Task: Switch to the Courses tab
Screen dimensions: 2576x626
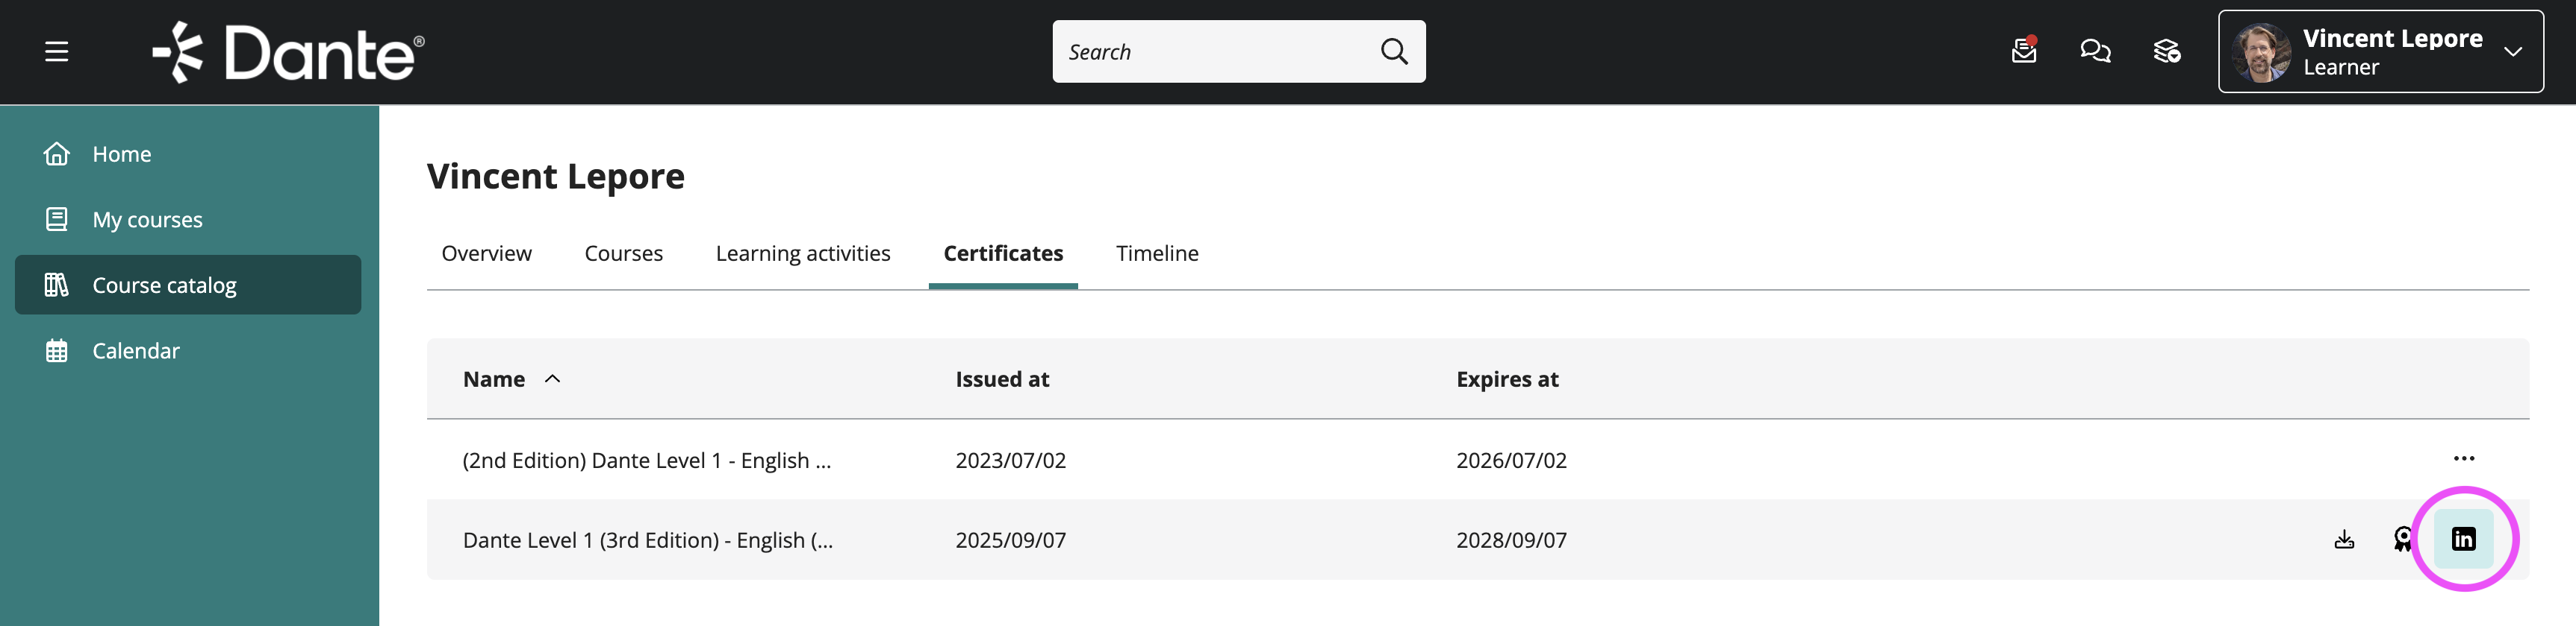Action: 623,253
